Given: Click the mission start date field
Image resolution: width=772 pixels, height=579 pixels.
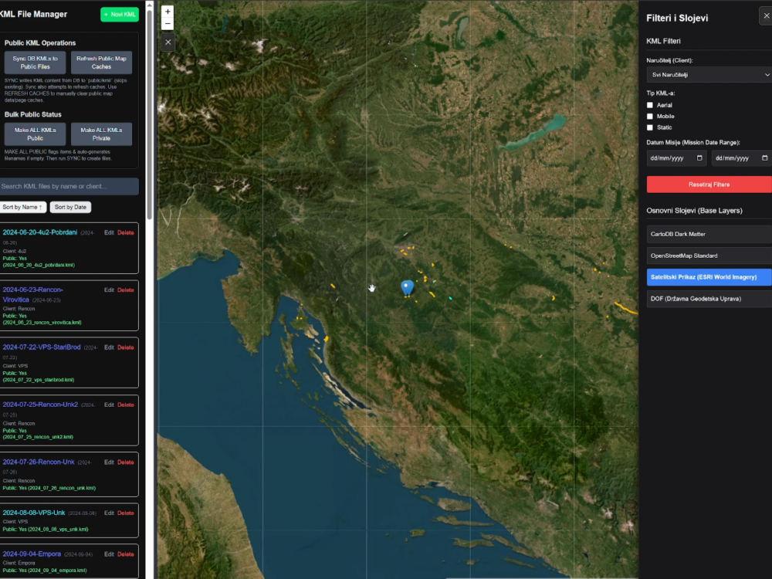Looking at the screenshot, I should (x=676, y=158).
